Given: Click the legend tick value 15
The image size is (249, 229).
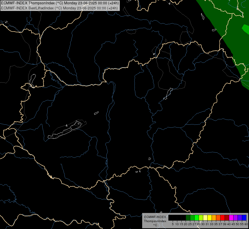Looking at the screenshot, I should coord(181,224).
